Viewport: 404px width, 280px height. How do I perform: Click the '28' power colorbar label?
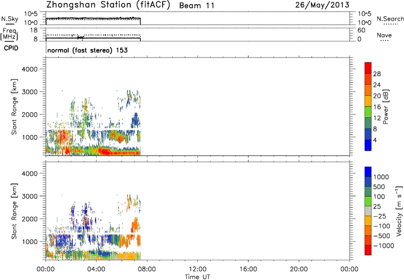click(377, 74)
